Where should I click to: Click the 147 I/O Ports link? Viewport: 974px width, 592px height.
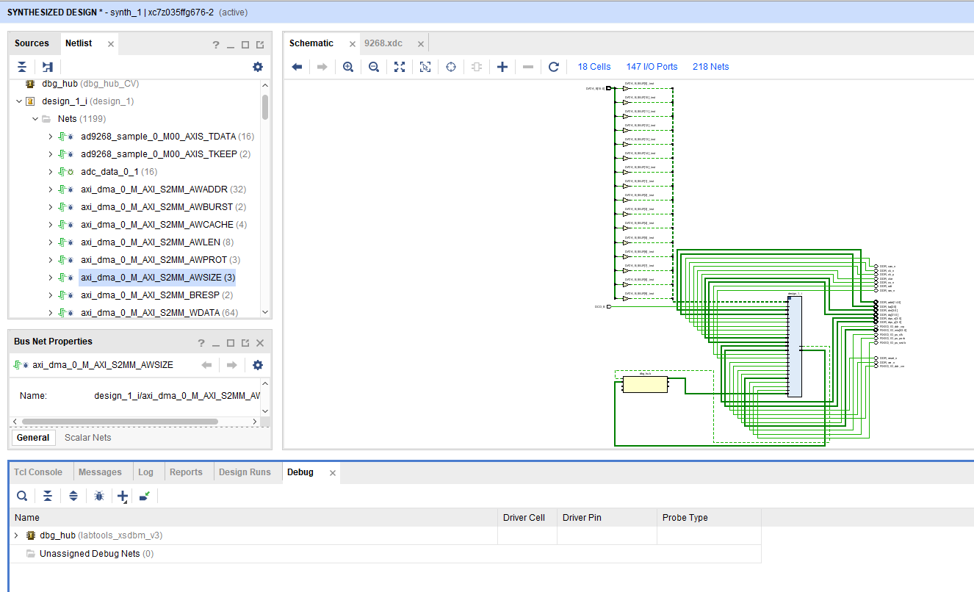[652, 67]
